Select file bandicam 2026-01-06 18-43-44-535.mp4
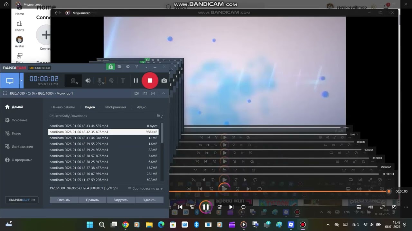 pos(103,126)
